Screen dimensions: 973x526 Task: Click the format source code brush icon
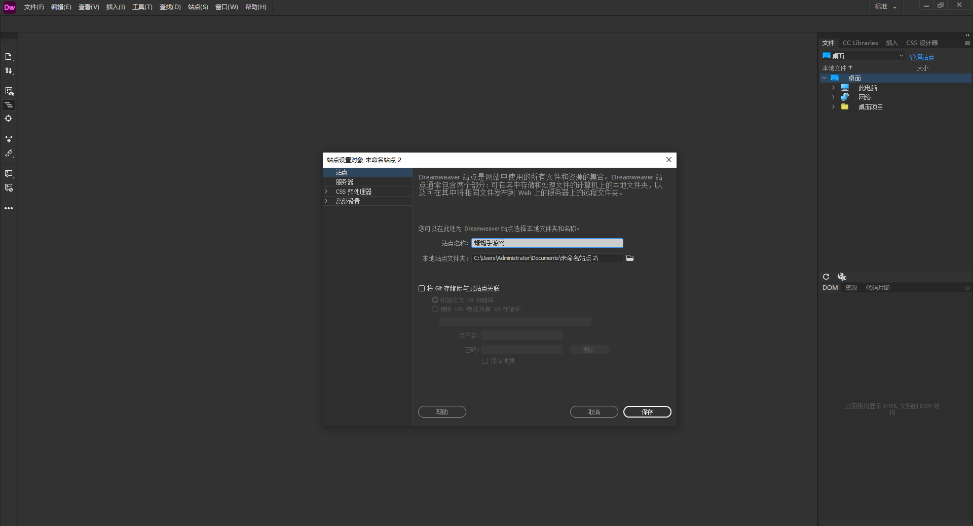tap(9, 154)
